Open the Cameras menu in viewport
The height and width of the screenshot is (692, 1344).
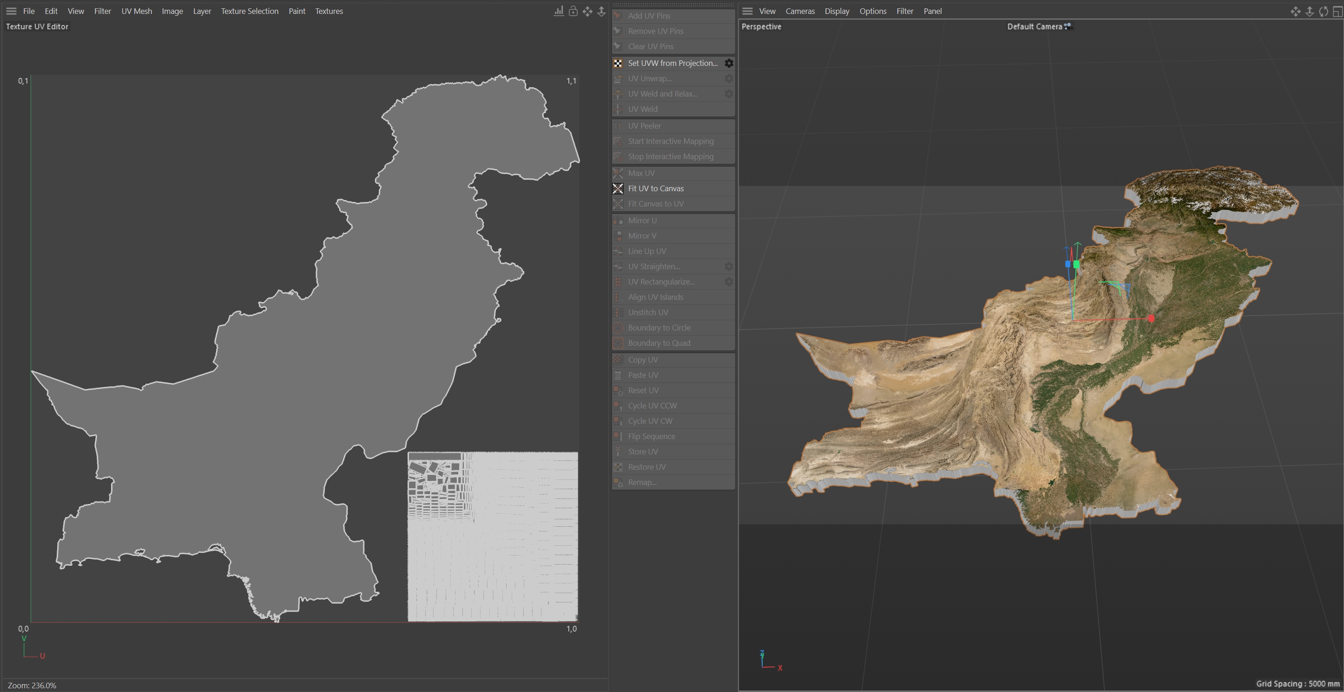800,11
